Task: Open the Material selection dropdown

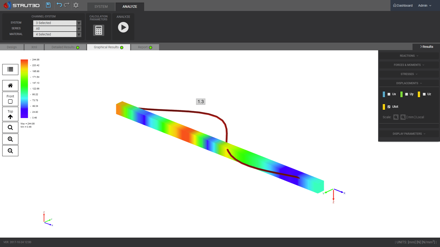Action: (x=79, y=34)
